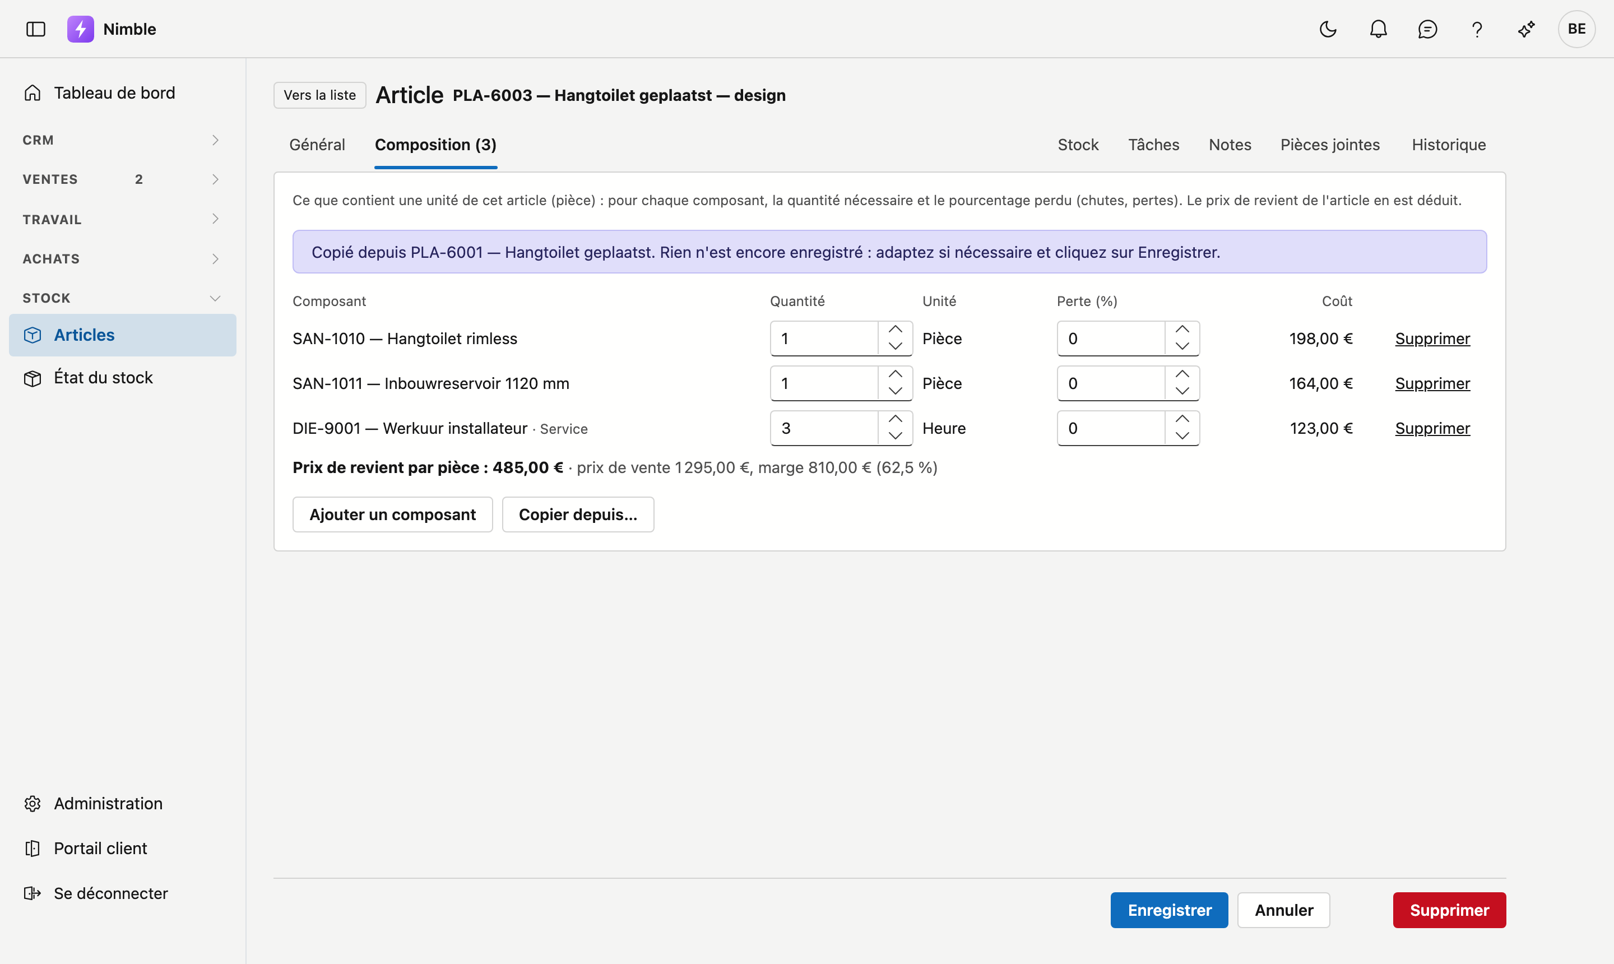This screenshot has height=964, width=1614.
Task: Expand the CRM section
Action: click(x=123, y=140)
